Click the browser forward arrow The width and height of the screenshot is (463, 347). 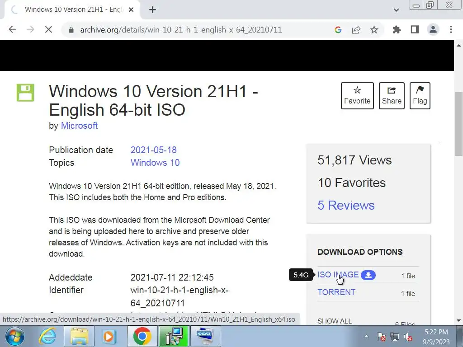pos(30,29)
